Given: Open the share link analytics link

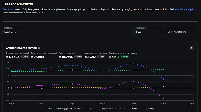Looking at the screenshot, I should point(185,10).
